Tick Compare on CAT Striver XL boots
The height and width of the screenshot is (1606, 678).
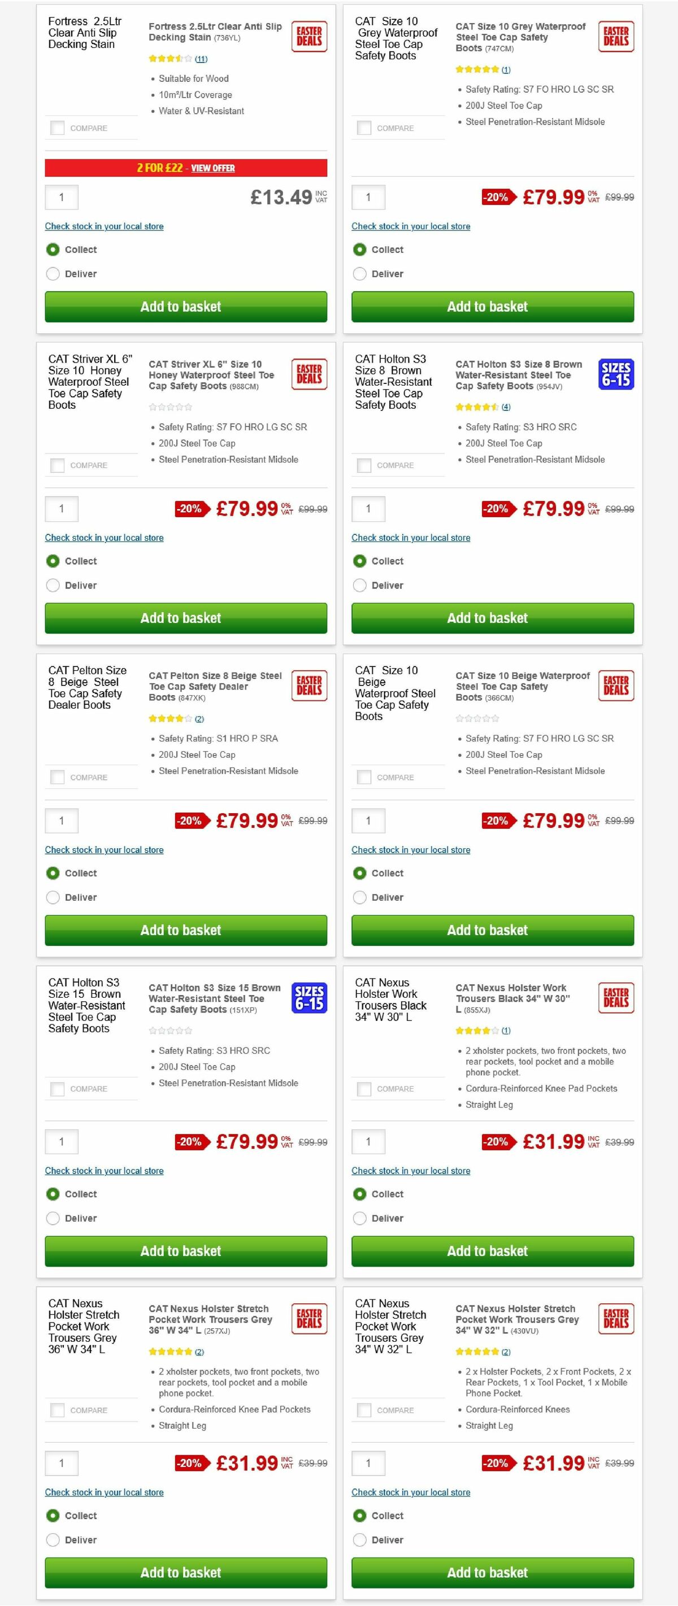(56, 465)
